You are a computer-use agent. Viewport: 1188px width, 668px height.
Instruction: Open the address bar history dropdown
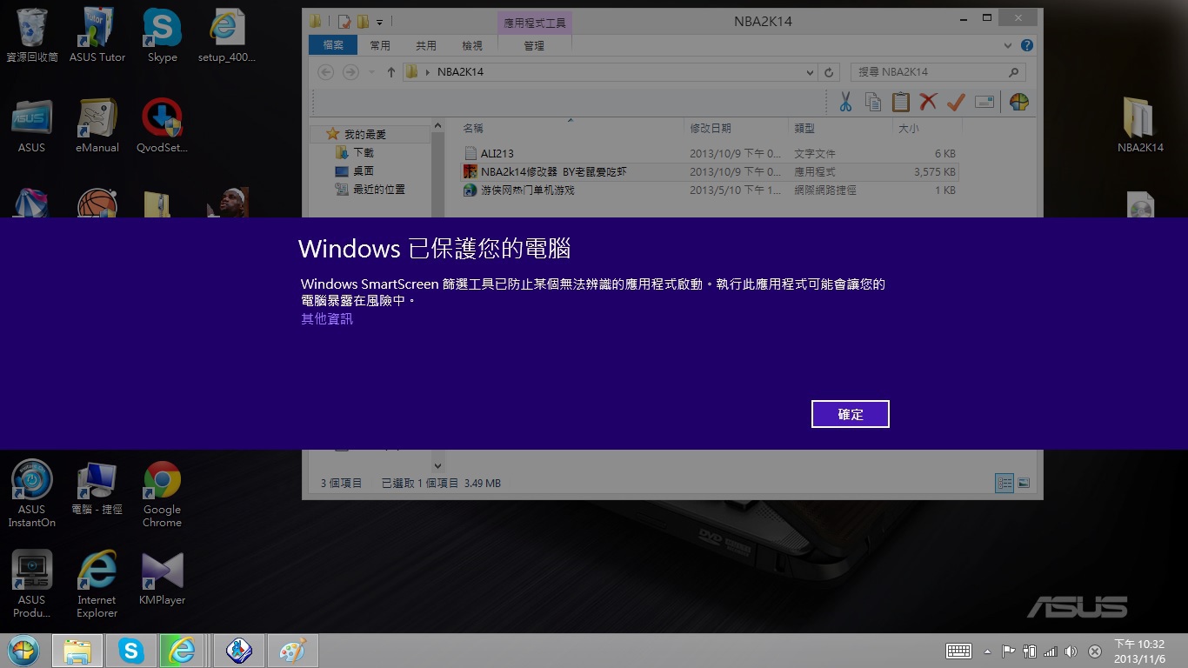click(x=810, y=72)
